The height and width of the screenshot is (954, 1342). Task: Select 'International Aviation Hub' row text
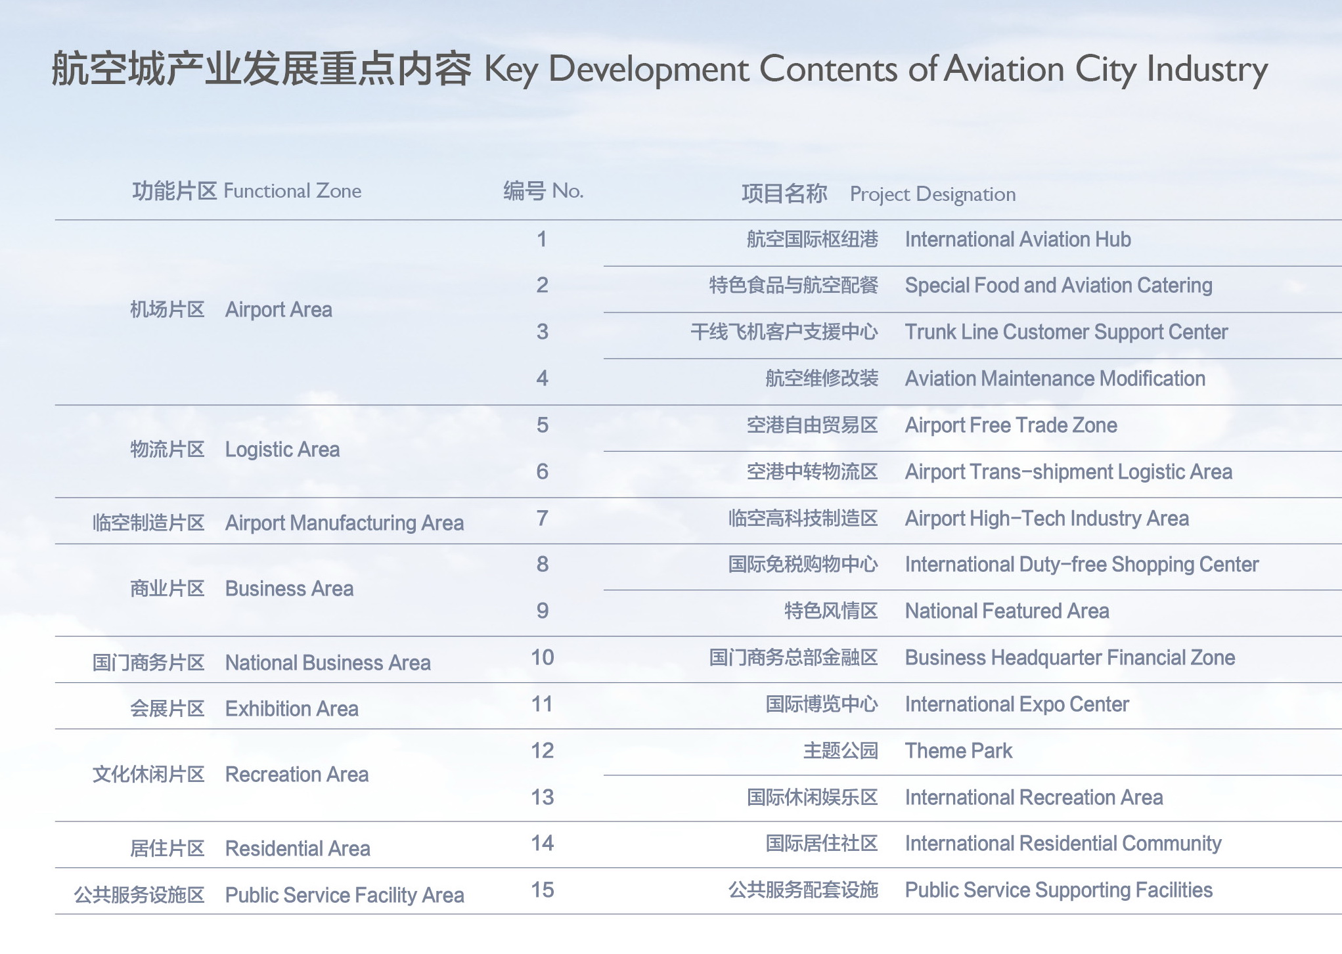(1017, 240)
